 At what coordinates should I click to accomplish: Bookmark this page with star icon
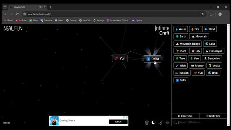point(202,14)
